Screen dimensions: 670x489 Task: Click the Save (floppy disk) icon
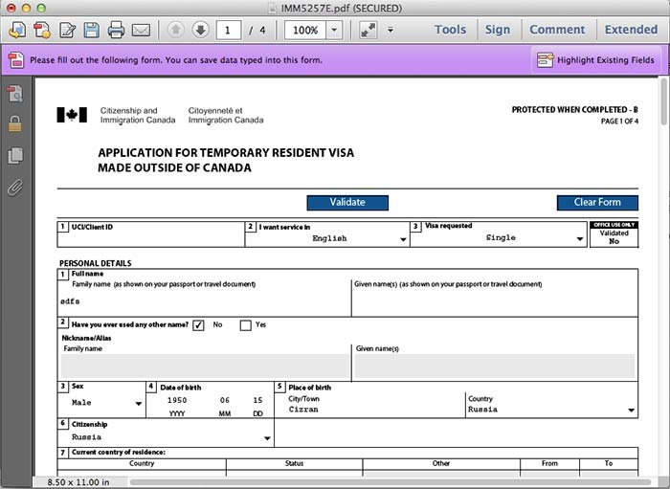pos(92,30)
